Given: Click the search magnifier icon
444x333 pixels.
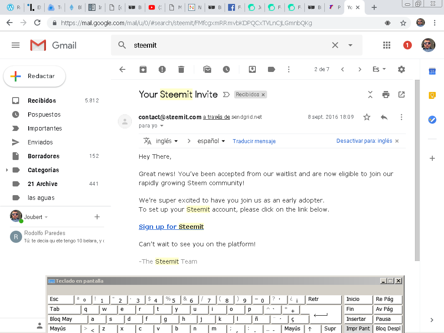Looking at the screenshot, I should point(122,45).
